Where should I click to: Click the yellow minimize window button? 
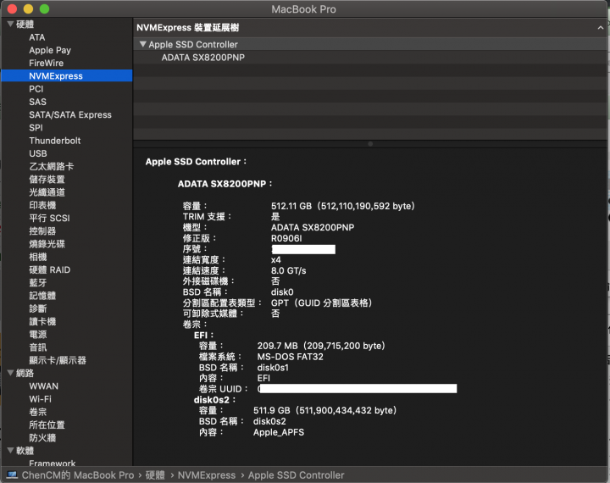pyautogui.click(x=28, y=8)
